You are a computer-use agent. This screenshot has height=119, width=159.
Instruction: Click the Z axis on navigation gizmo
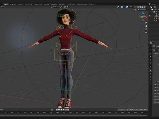143,13
